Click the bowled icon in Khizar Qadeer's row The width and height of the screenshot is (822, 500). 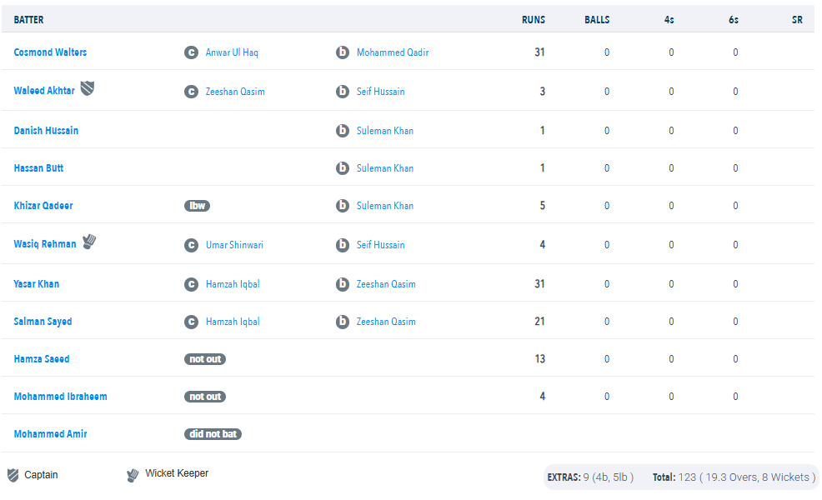(x=343, y=206)
